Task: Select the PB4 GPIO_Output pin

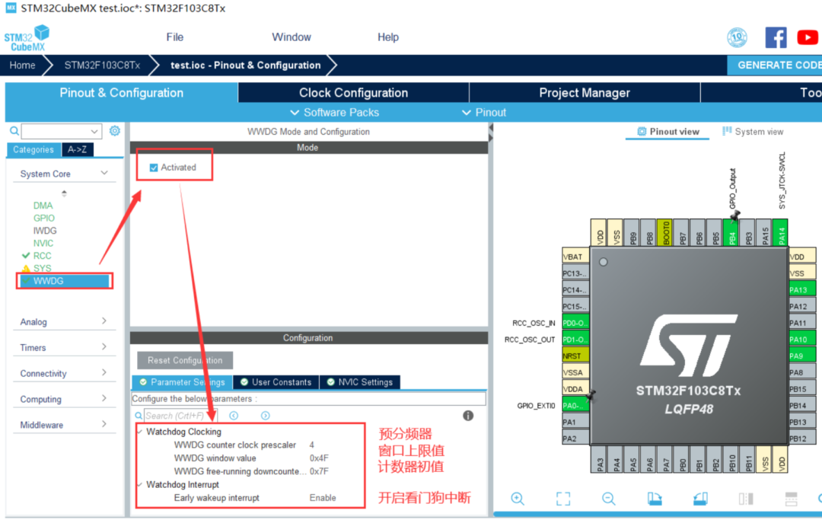Action: (732, 233)
